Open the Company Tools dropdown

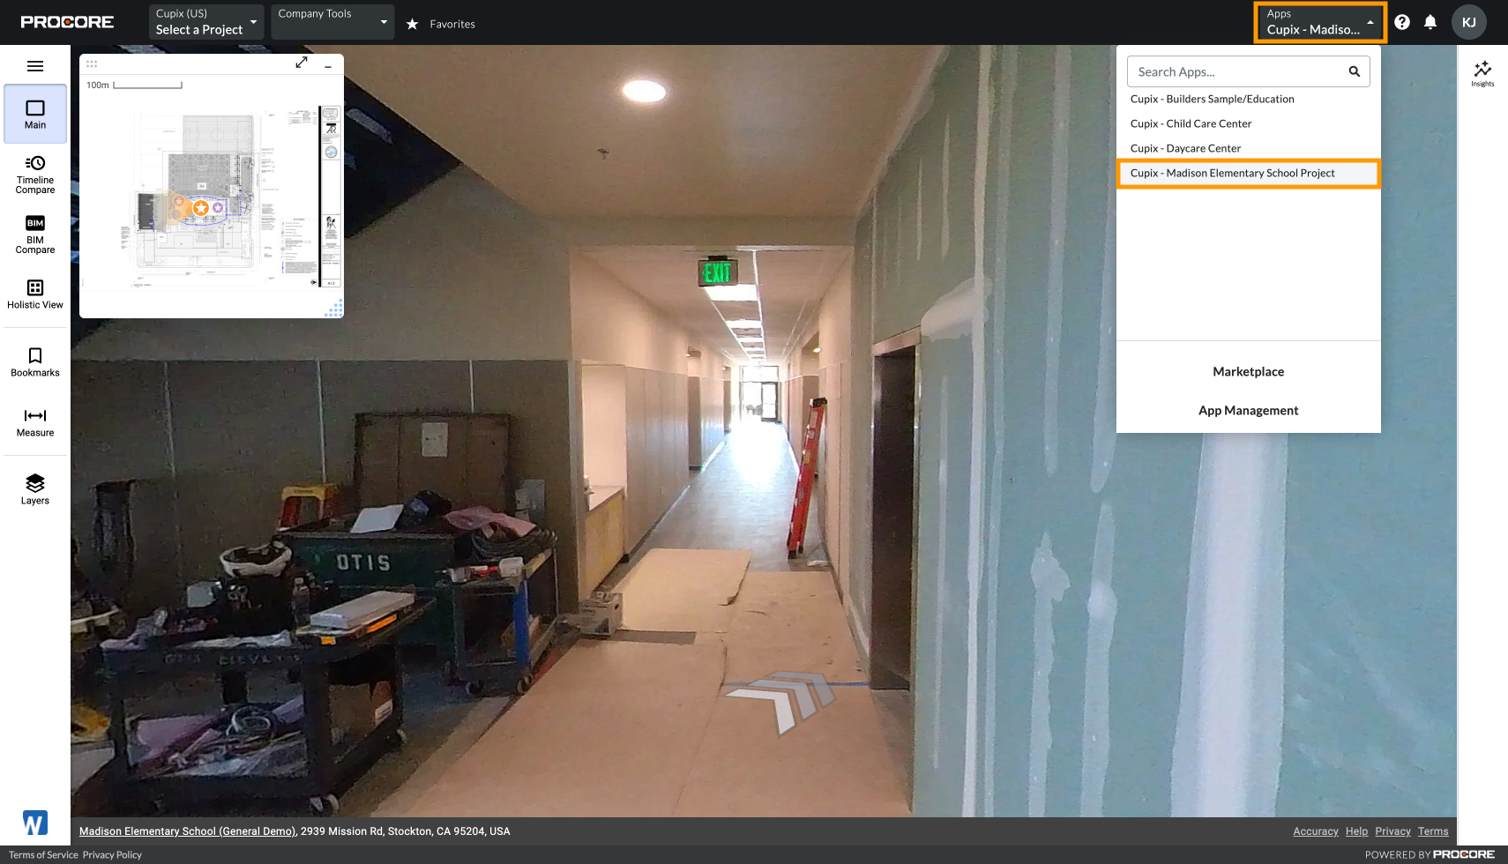coord(332,22)
